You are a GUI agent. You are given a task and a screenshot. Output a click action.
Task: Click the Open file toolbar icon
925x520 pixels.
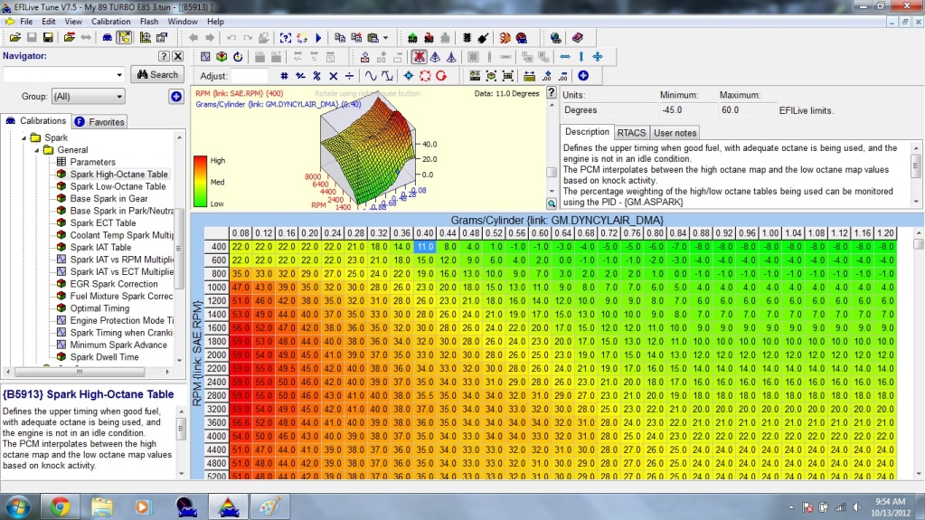click(14, 38)
